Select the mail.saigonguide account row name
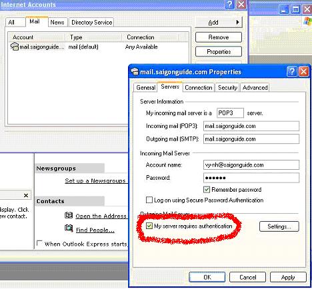312x289 pixels. coord(42,47)
